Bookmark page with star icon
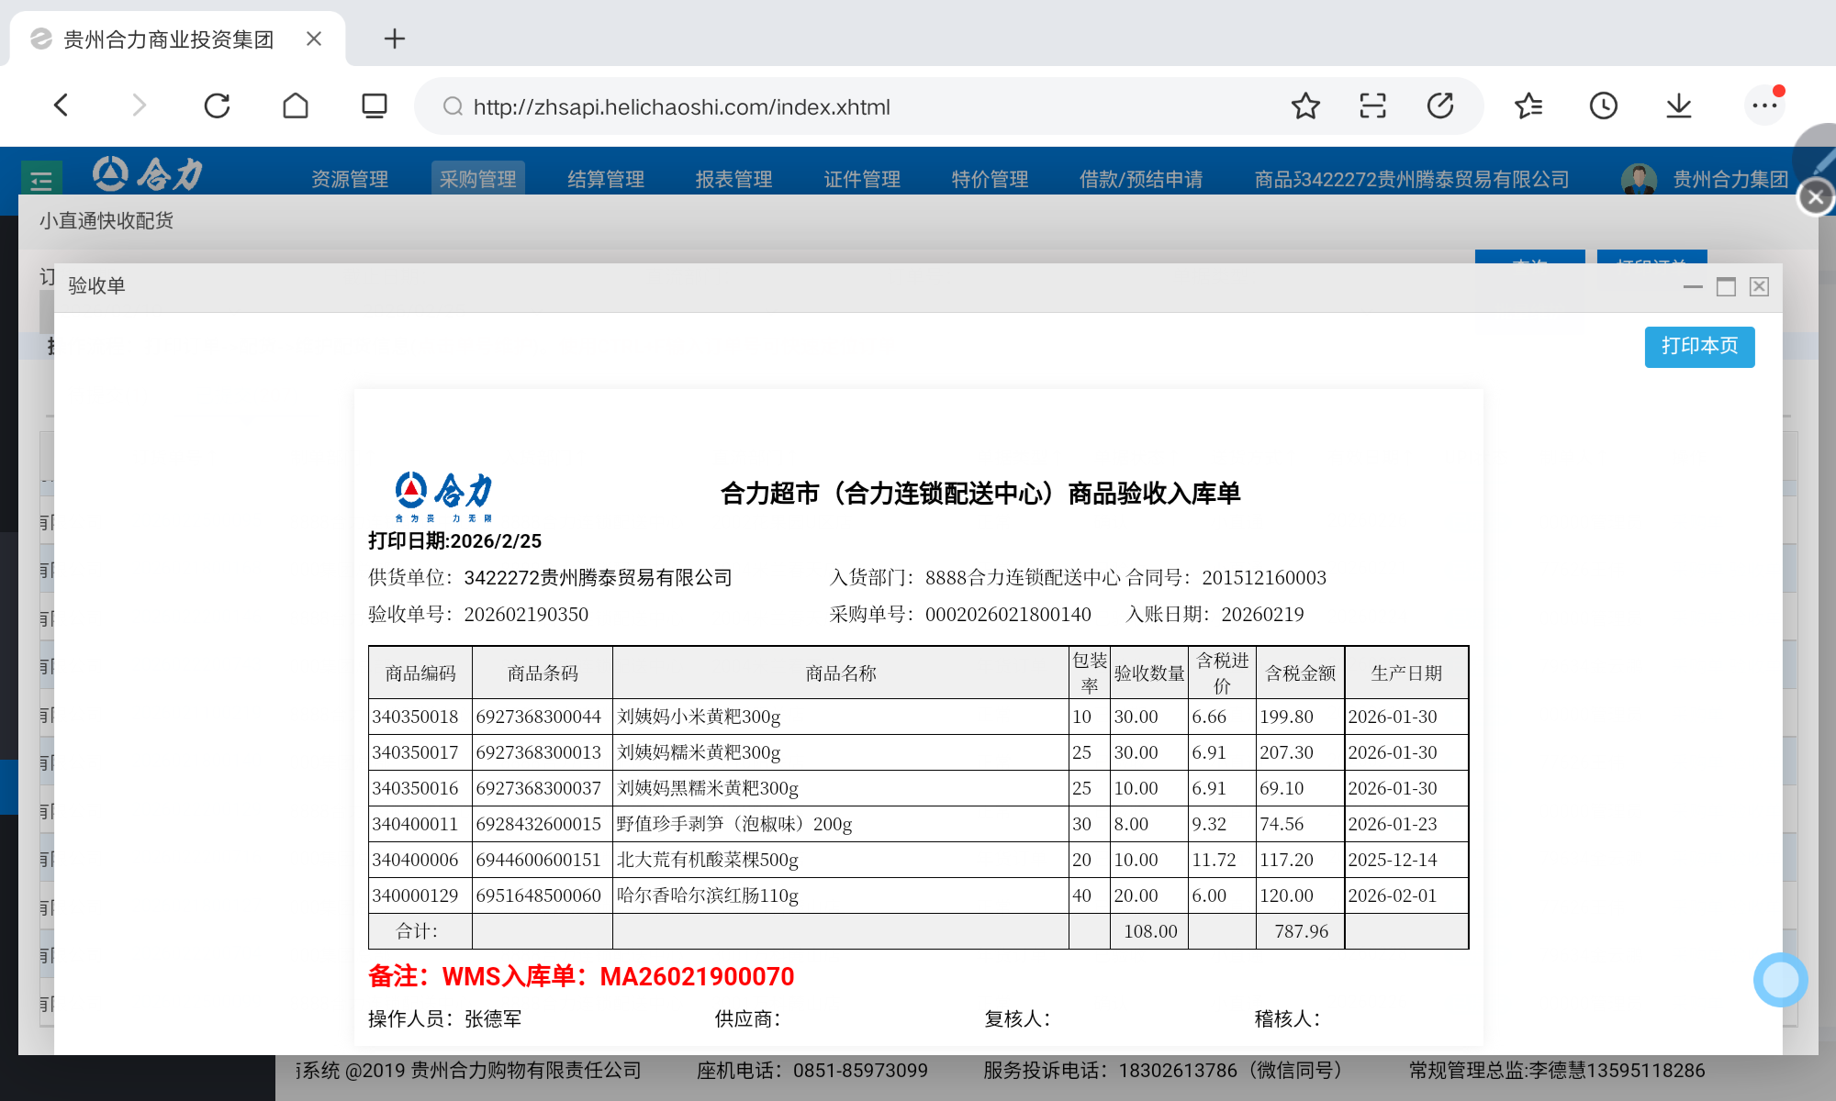The image size is (1836, 1101). point(1304,106)
